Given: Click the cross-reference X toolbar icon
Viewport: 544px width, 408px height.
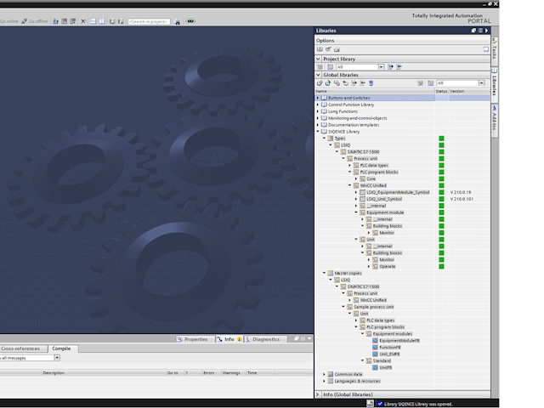Looking at the screenshot, I should [x=83, y=21].
